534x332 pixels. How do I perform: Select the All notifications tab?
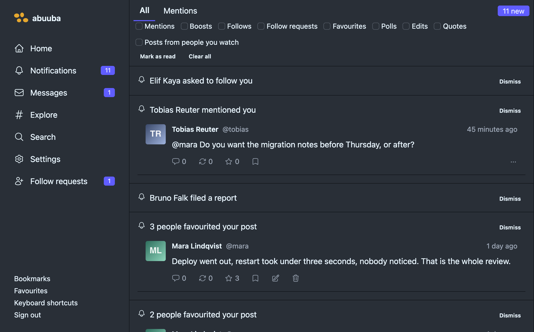point(144,10)
